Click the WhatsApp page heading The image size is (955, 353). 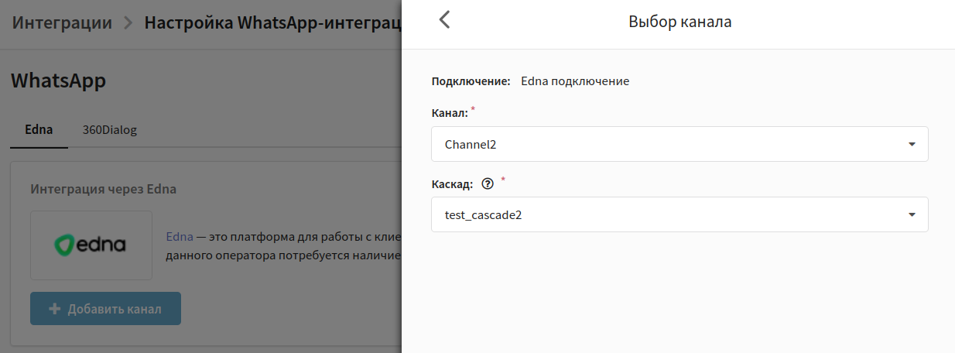pos(58,81)
